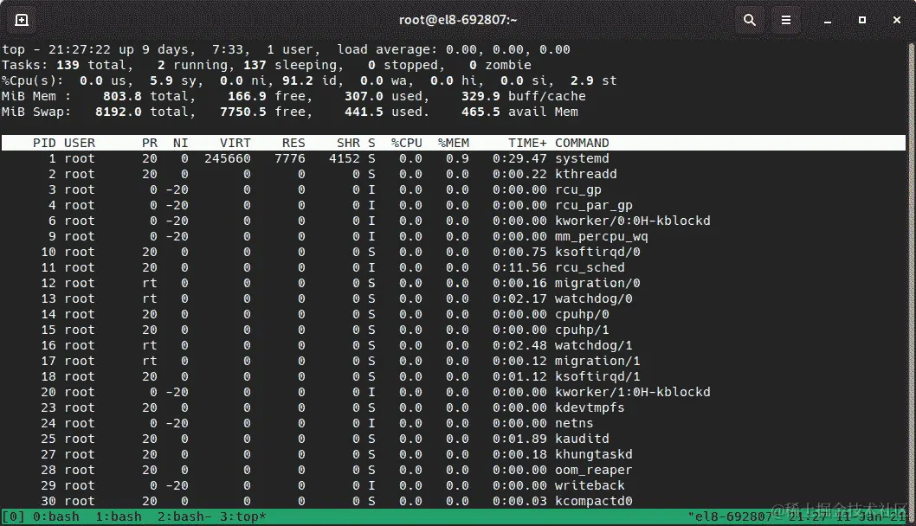Close the terminal window
Screen dimensions: 916x526
point(897,20)
